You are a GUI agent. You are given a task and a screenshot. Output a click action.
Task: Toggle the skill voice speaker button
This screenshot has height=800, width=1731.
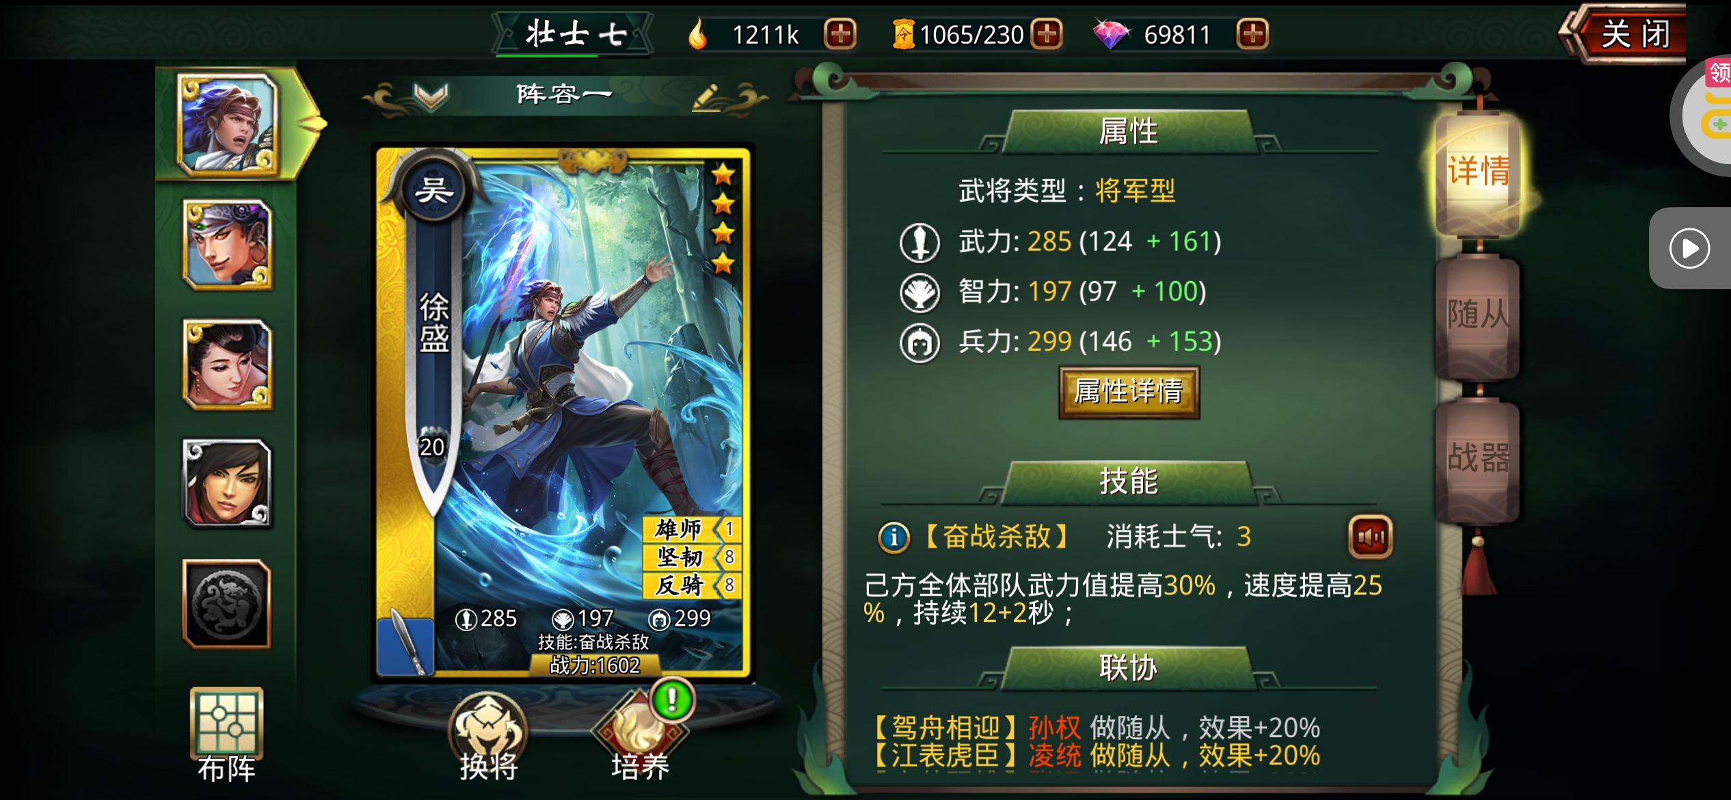(x=1371, y=537)
